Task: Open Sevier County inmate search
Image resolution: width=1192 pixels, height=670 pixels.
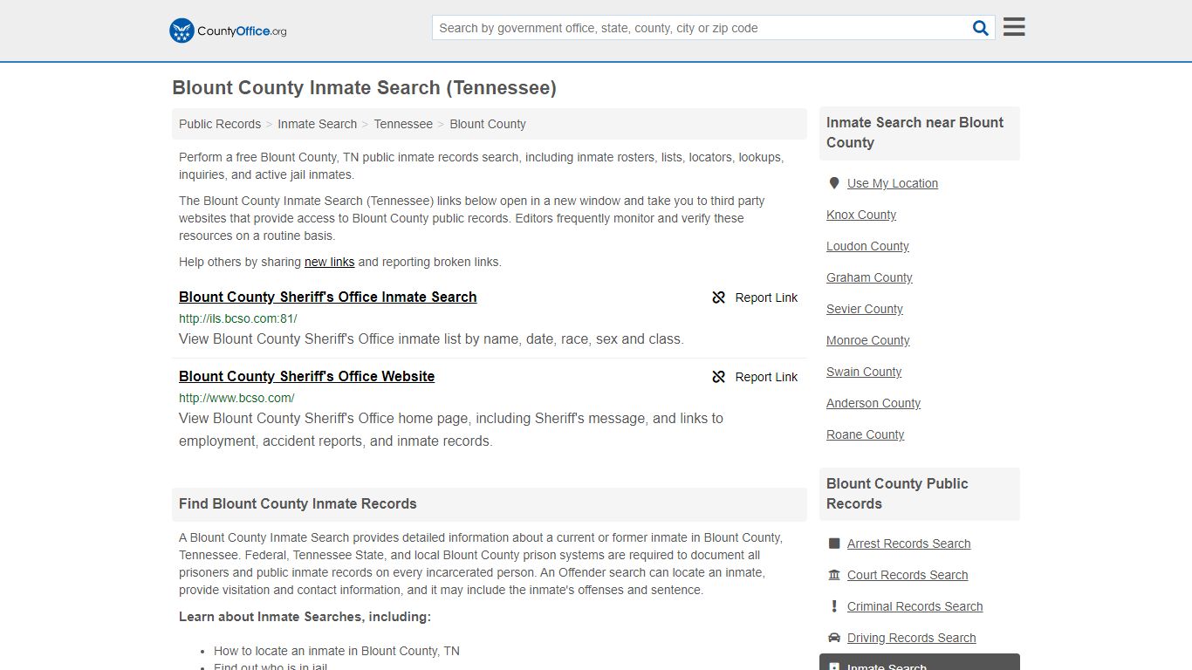Action: coord(865,309)
